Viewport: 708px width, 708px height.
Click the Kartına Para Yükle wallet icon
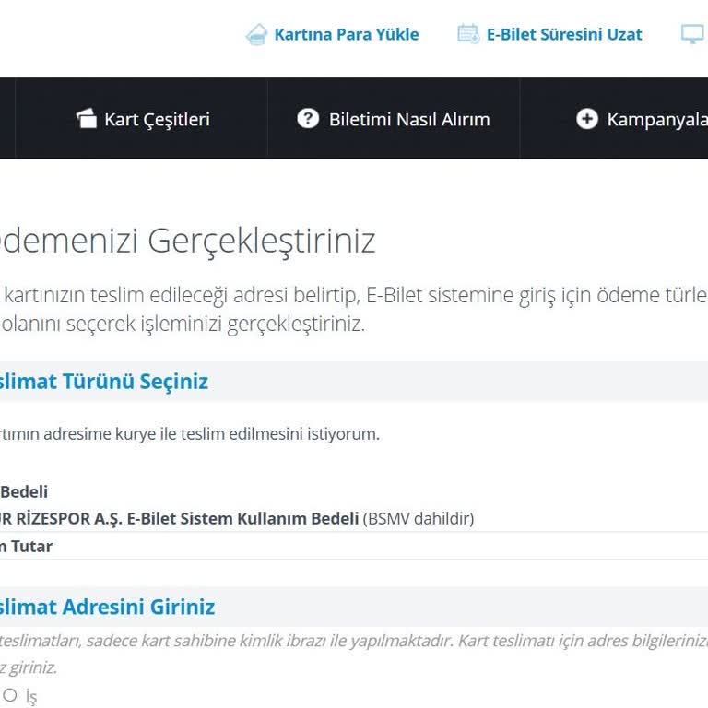tap(256, 34)
